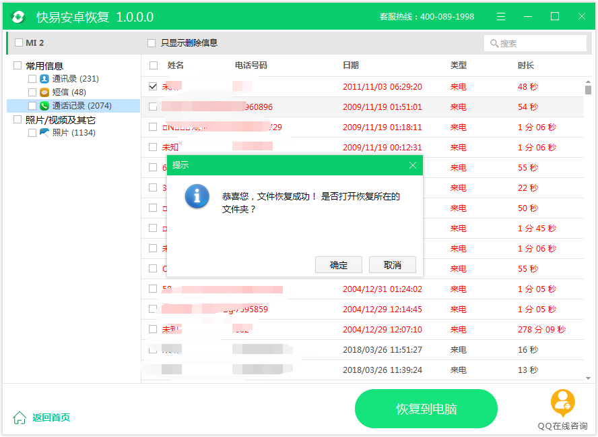Click the date 2004/12/29 12:07:10

coord(382,330)
